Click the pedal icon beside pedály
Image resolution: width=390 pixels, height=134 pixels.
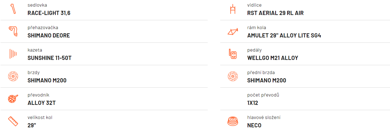coord(233,54)
